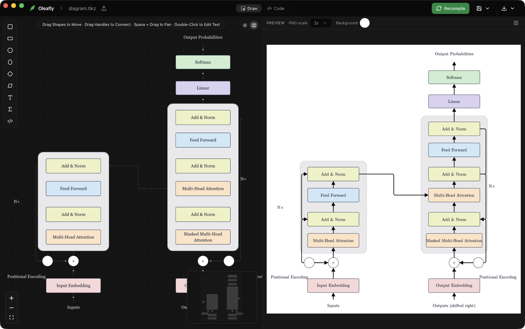525x329 pixels.
Task: Click the canvas 'N×' label beside encoder
Action: pyautogui.click(x=17, y=202)
